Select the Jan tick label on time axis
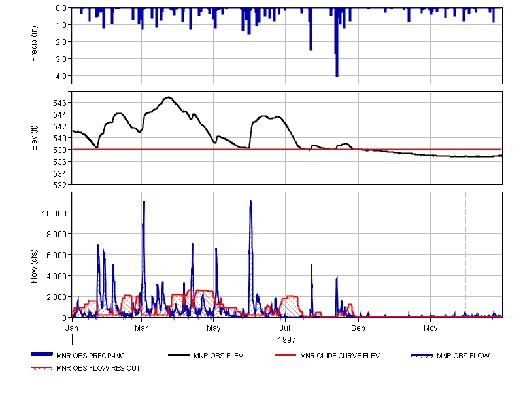Screen dimensions: 523x410 pos(72,327)
